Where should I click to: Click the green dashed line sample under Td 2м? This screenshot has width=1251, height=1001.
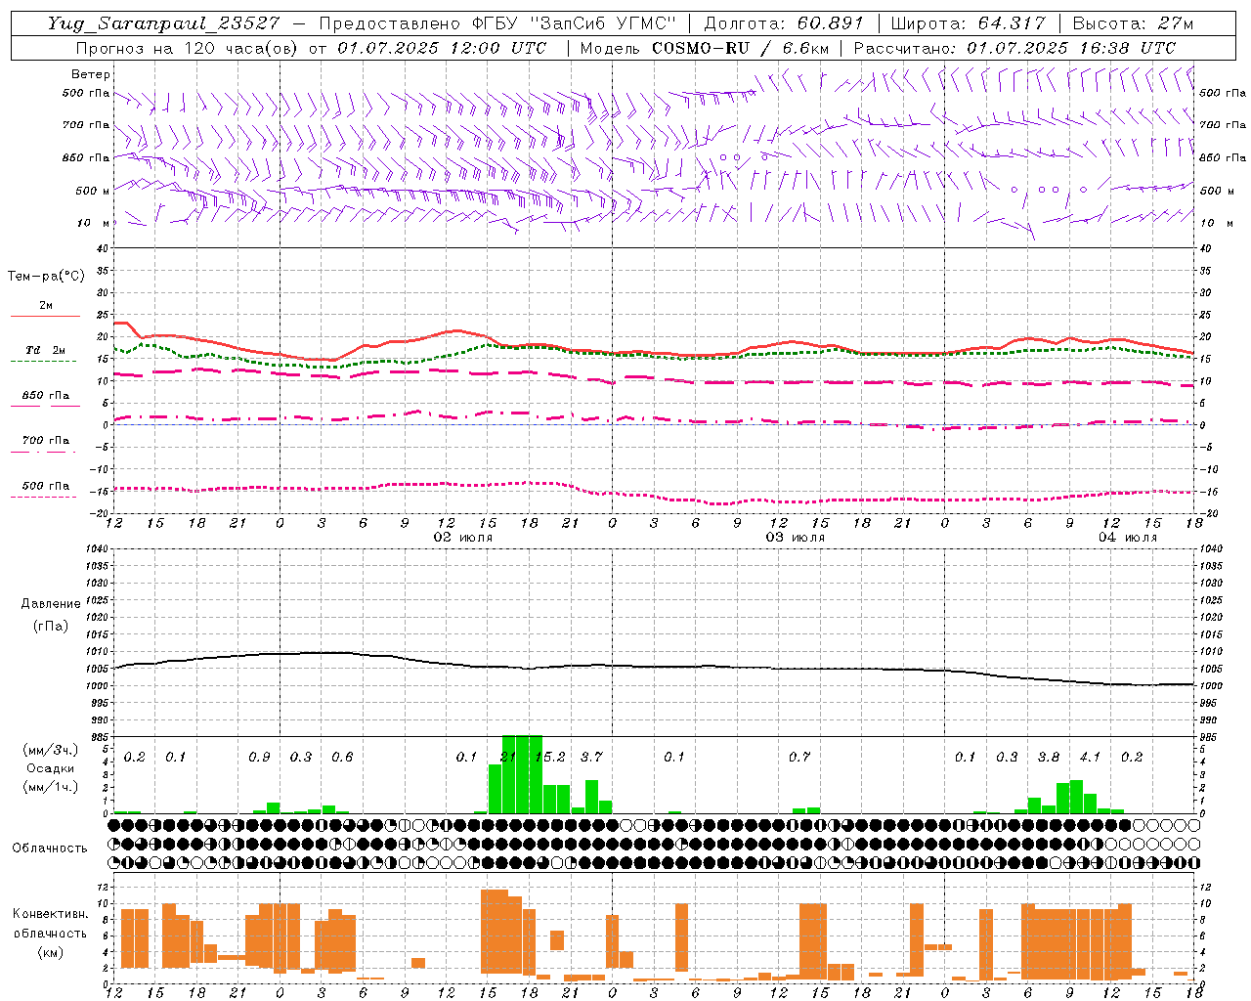click(43, 361)
